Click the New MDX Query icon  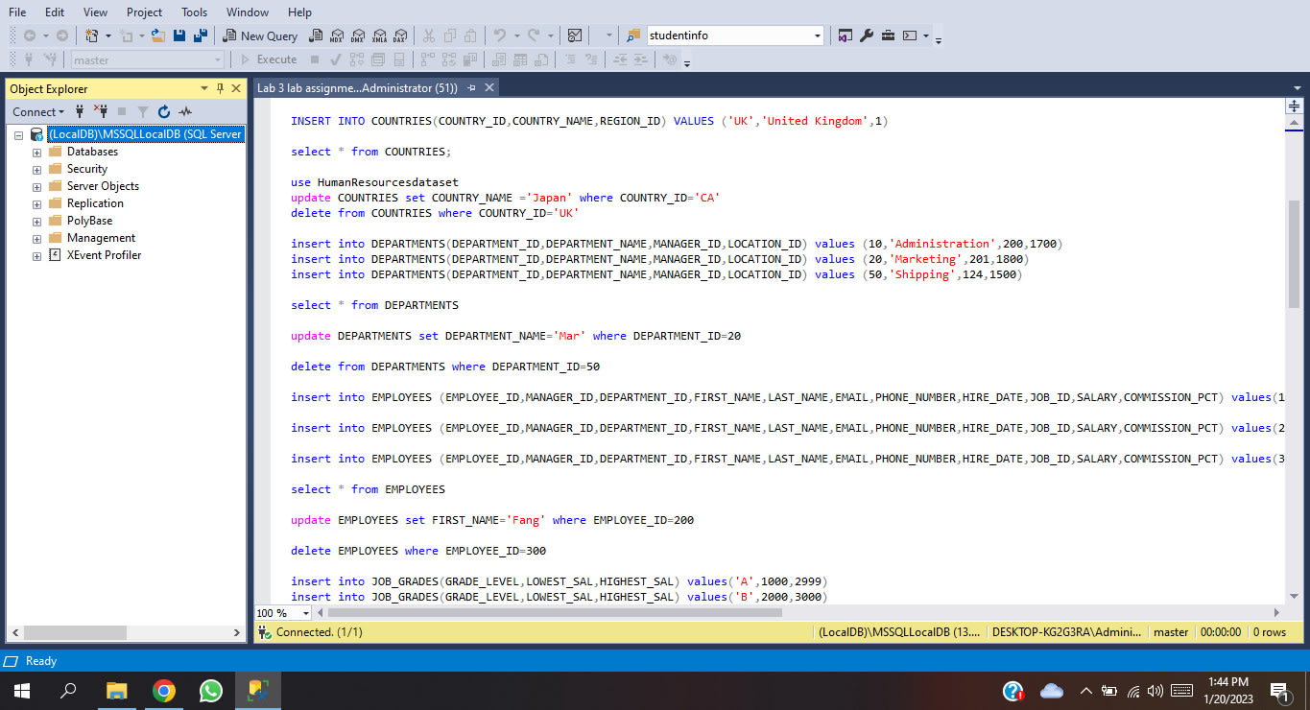point(338,35)
